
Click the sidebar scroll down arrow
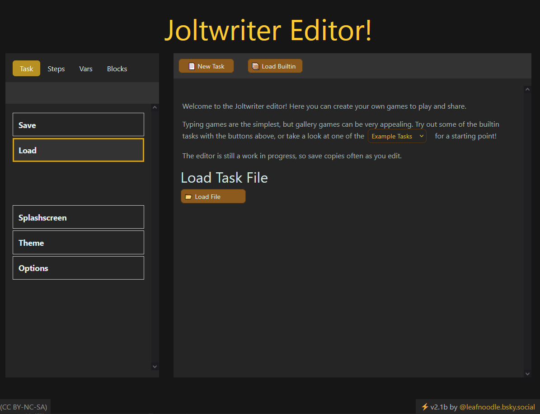(x=155, y=367)
